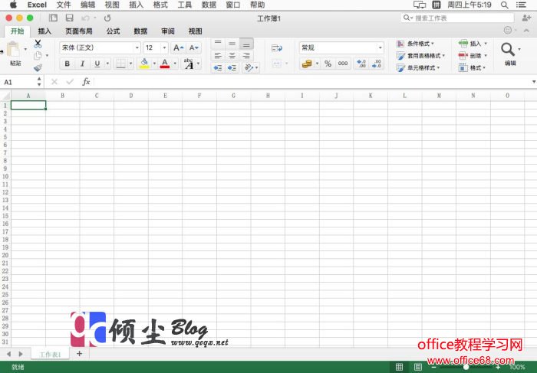Click the Copy icon in ribbon
The height and width of the screenshot is (373, 537).
tap(38, 55)
